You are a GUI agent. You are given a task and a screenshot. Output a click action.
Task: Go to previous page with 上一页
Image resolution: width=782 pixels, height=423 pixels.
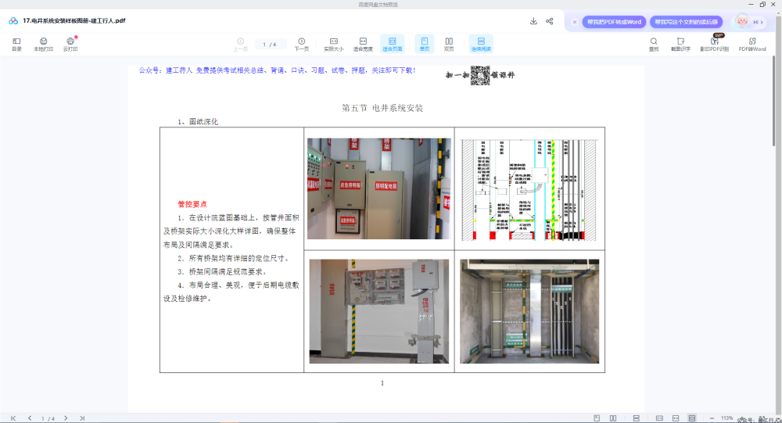pos(240,44)
